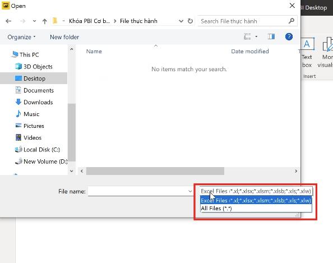
Task: Click the This PC computer icon
Action: pyautogui.click(x=15, y=54)
